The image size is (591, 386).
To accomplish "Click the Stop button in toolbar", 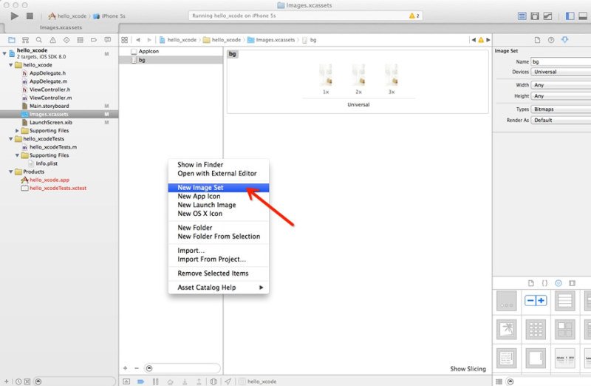I will (30, 16).
